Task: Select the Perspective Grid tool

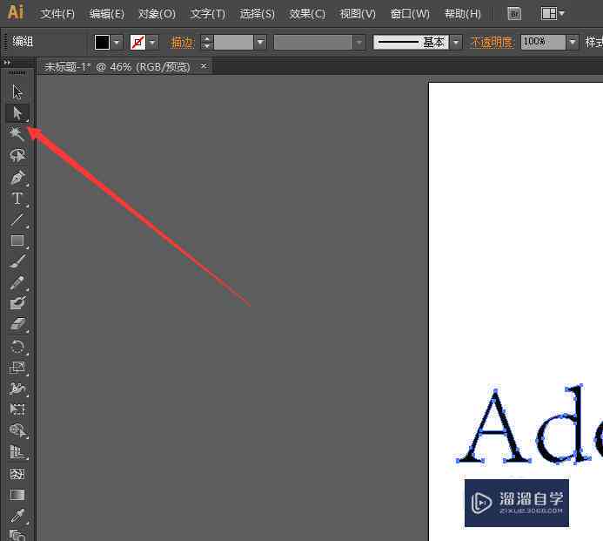Action: [17, 452]
